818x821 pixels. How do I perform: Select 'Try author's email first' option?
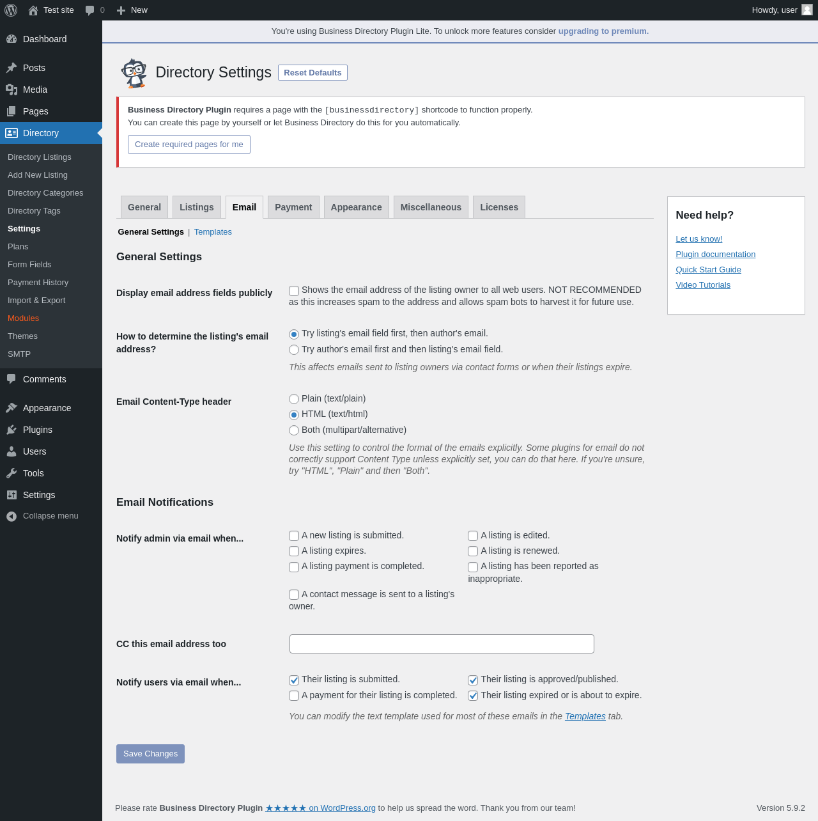[294, 350]
